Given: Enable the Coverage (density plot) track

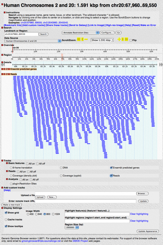Looking at the screenshot, I should pyautogui.click(x=11, y=176).
